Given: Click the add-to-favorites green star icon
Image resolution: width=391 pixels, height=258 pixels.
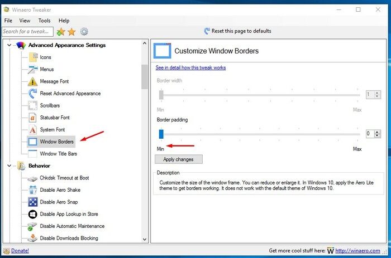Looking at the screenshot, I should pyautogui.click(x=60, y=32).
